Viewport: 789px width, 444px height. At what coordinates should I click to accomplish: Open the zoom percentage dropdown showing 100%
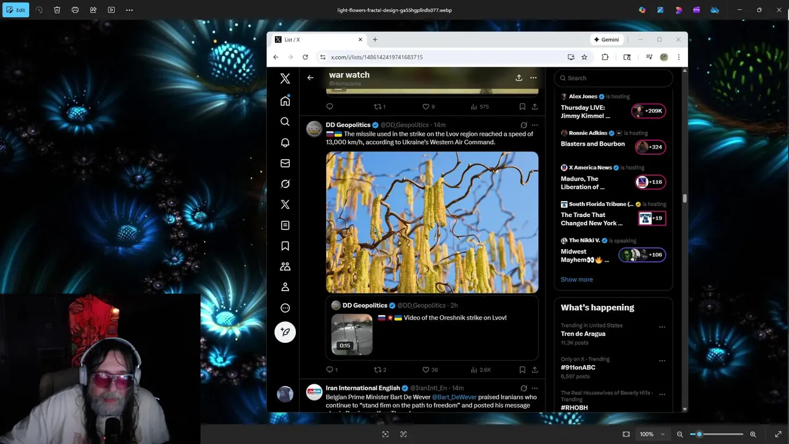click(x=652, y=434)
